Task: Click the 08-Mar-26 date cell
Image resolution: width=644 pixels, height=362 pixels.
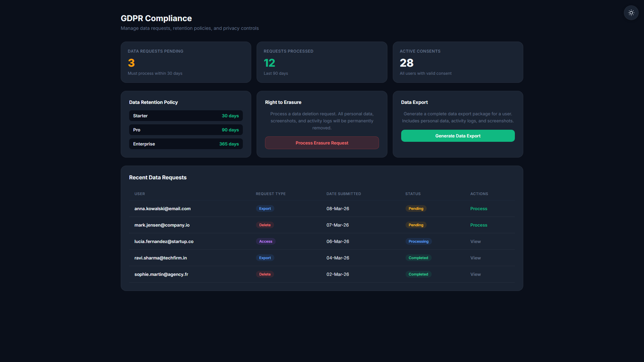Action: click(338, 208)
